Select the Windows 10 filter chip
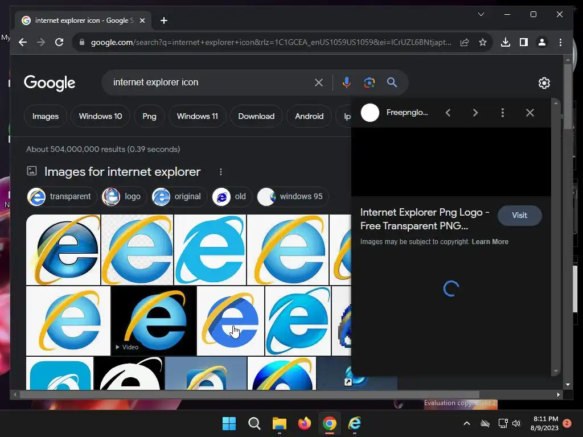Viewport: 583px width, 437px height. click(100, 116)
